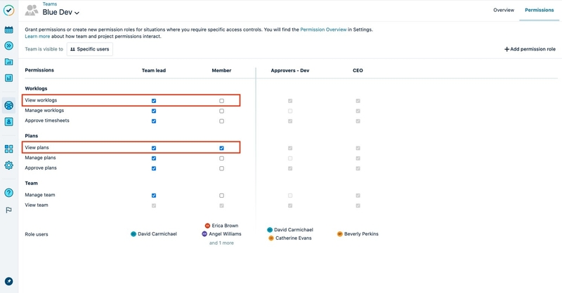Select the Teams icon in sidebar
The image size is (562, 293).
[8, 105]
